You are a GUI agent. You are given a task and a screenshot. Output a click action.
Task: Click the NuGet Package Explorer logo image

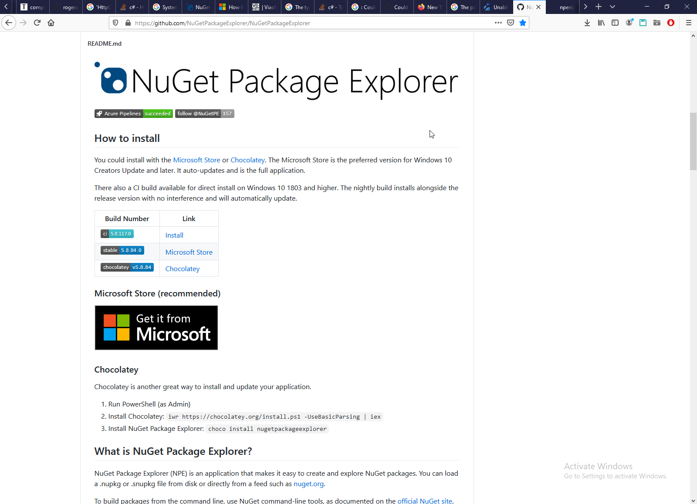[277, 81]
